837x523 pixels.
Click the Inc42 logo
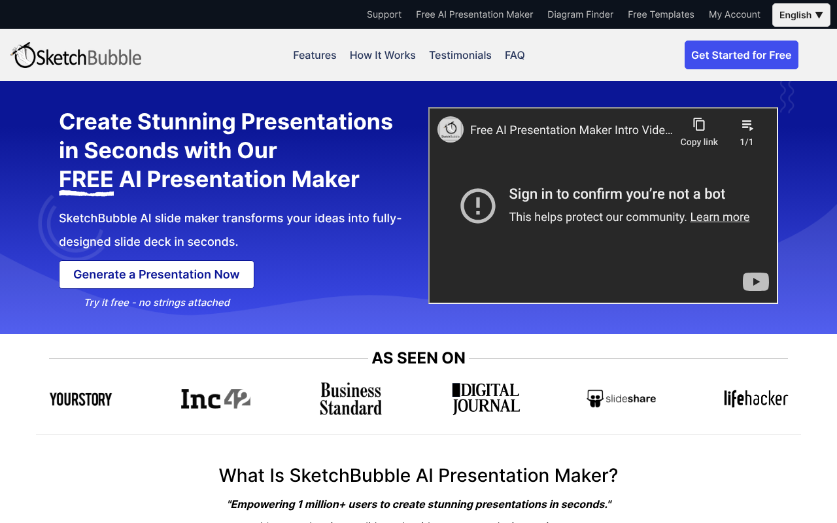tap(215, 398)
